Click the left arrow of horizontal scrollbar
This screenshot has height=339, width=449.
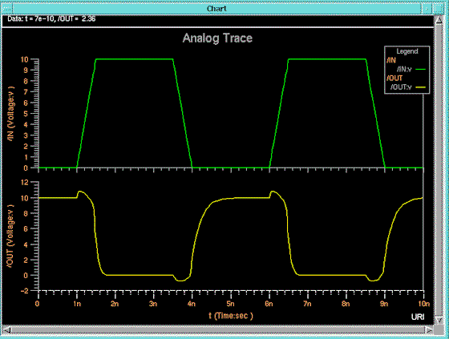click(x=7, y=330)
